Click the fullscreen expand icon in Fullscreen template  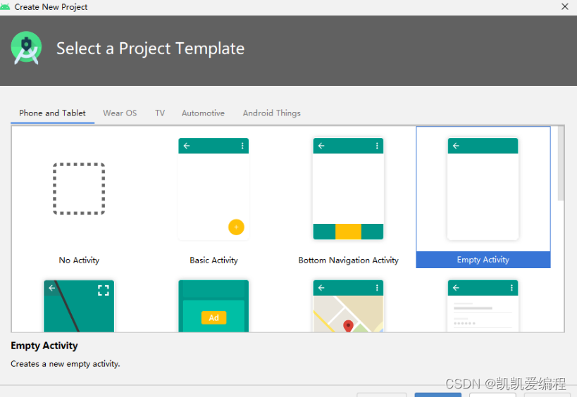click(104, 291)
